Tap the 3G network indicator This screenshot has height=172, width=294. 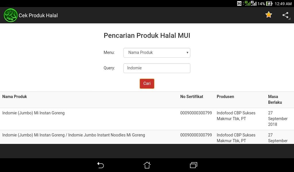point(239,3)
